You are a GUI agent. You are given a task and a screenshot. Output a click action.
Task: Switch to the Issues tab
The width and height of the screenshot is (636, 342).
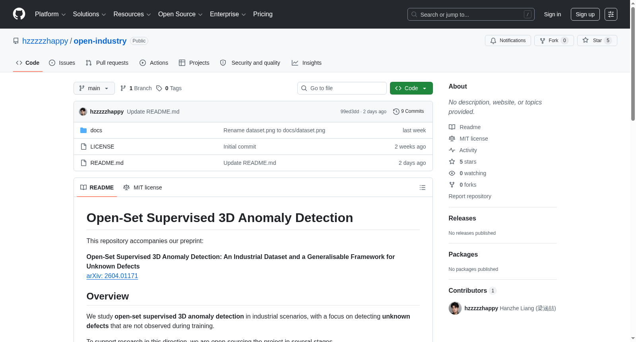point(62,63)
